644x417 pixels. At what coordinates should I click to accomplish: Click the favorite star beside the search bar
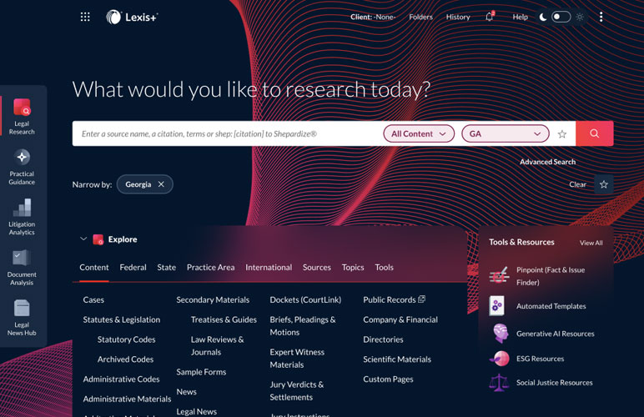coord(562,133)
